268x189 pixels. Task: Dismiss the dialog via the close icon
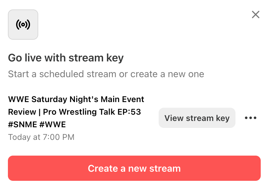pyautogui.click(x=255, y=14)
